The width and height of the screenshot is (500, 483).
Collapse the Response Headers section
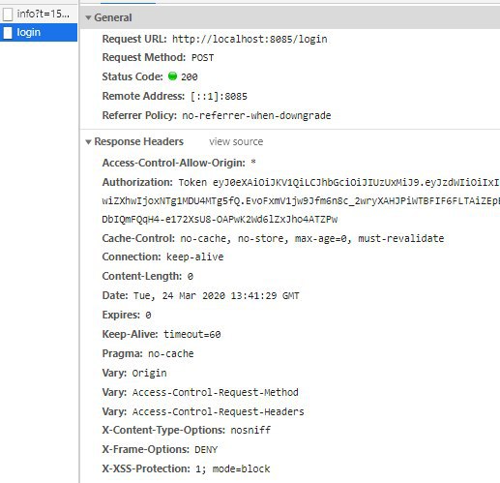pos(88,141)
